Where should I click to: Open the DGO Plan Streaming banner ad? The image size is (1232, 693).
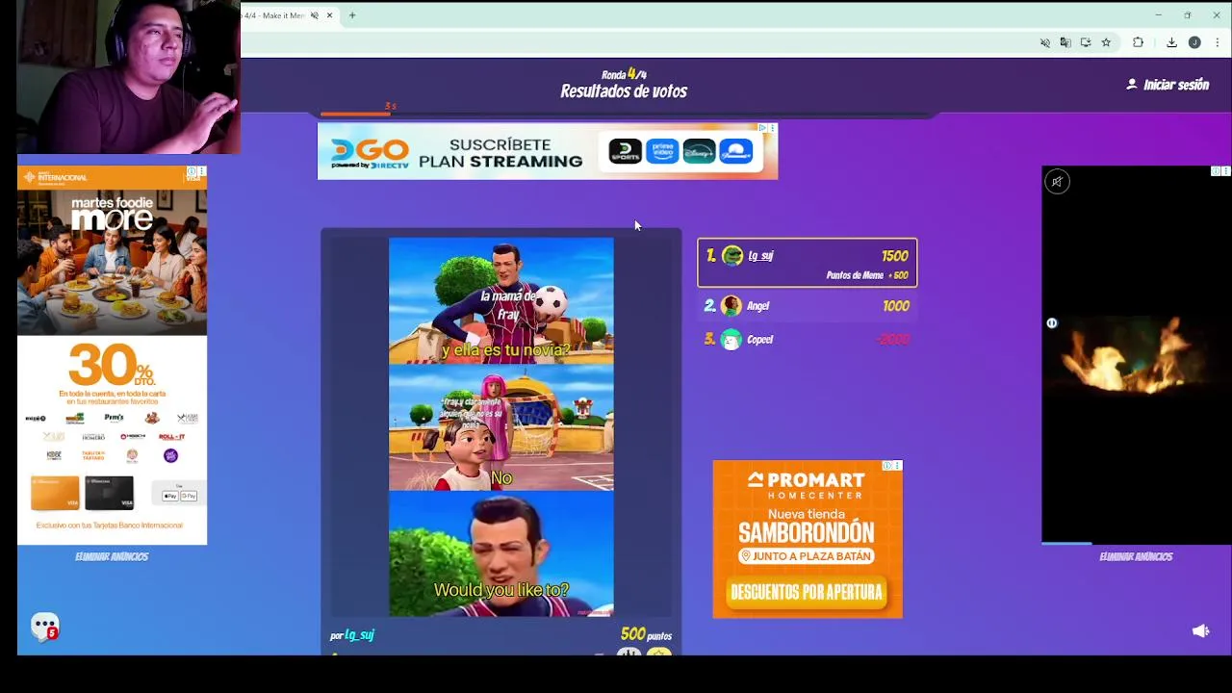coord(548,152)
